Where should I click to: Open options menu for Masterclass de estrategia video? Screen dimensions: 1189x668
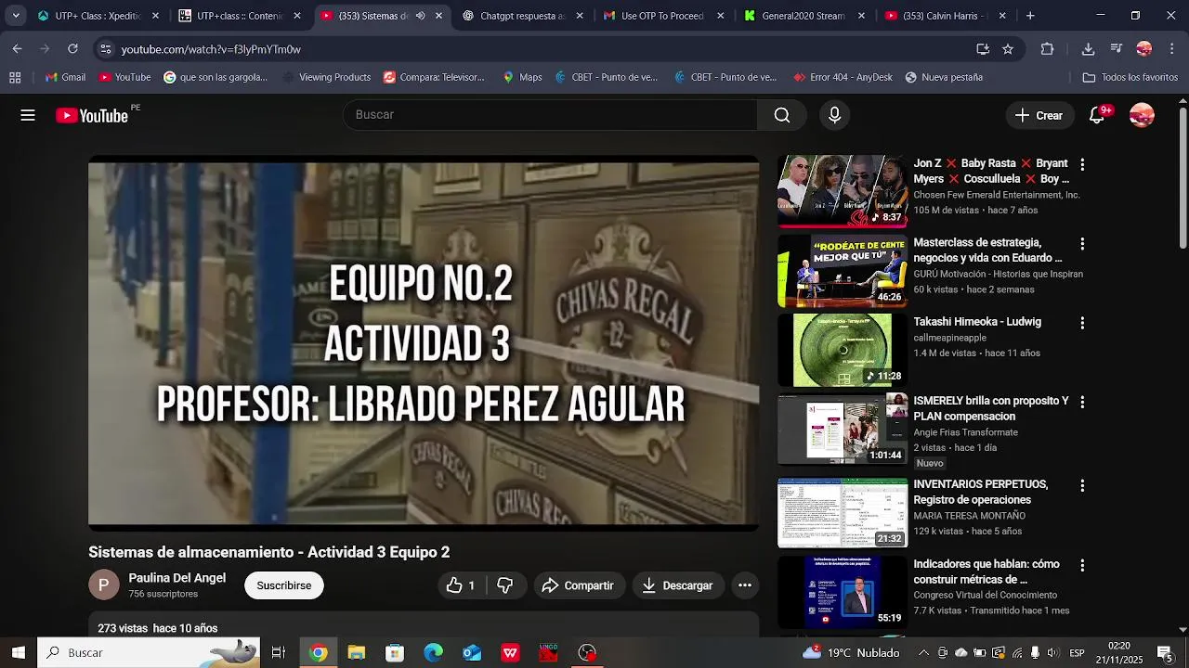pyautogui.click(x=1081, y=244)
